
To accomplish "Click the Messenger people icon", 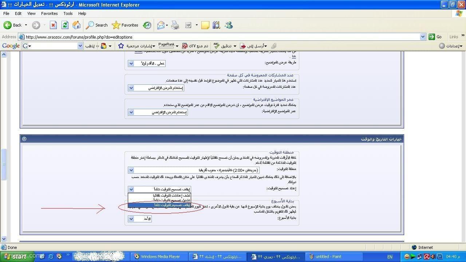I will (x=229, y=25).
